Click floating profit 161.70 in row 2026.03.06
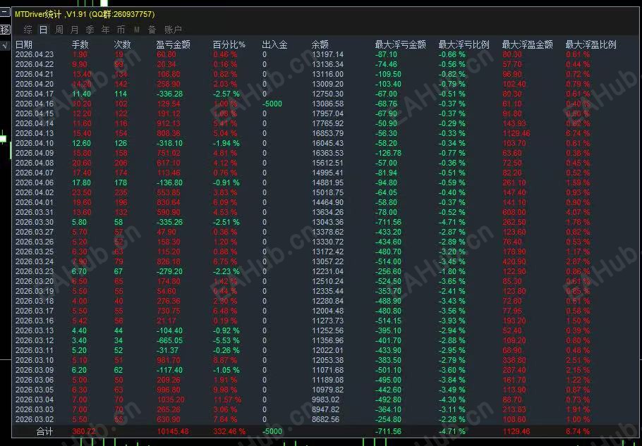The image size is (642, 446). (514, 380)
